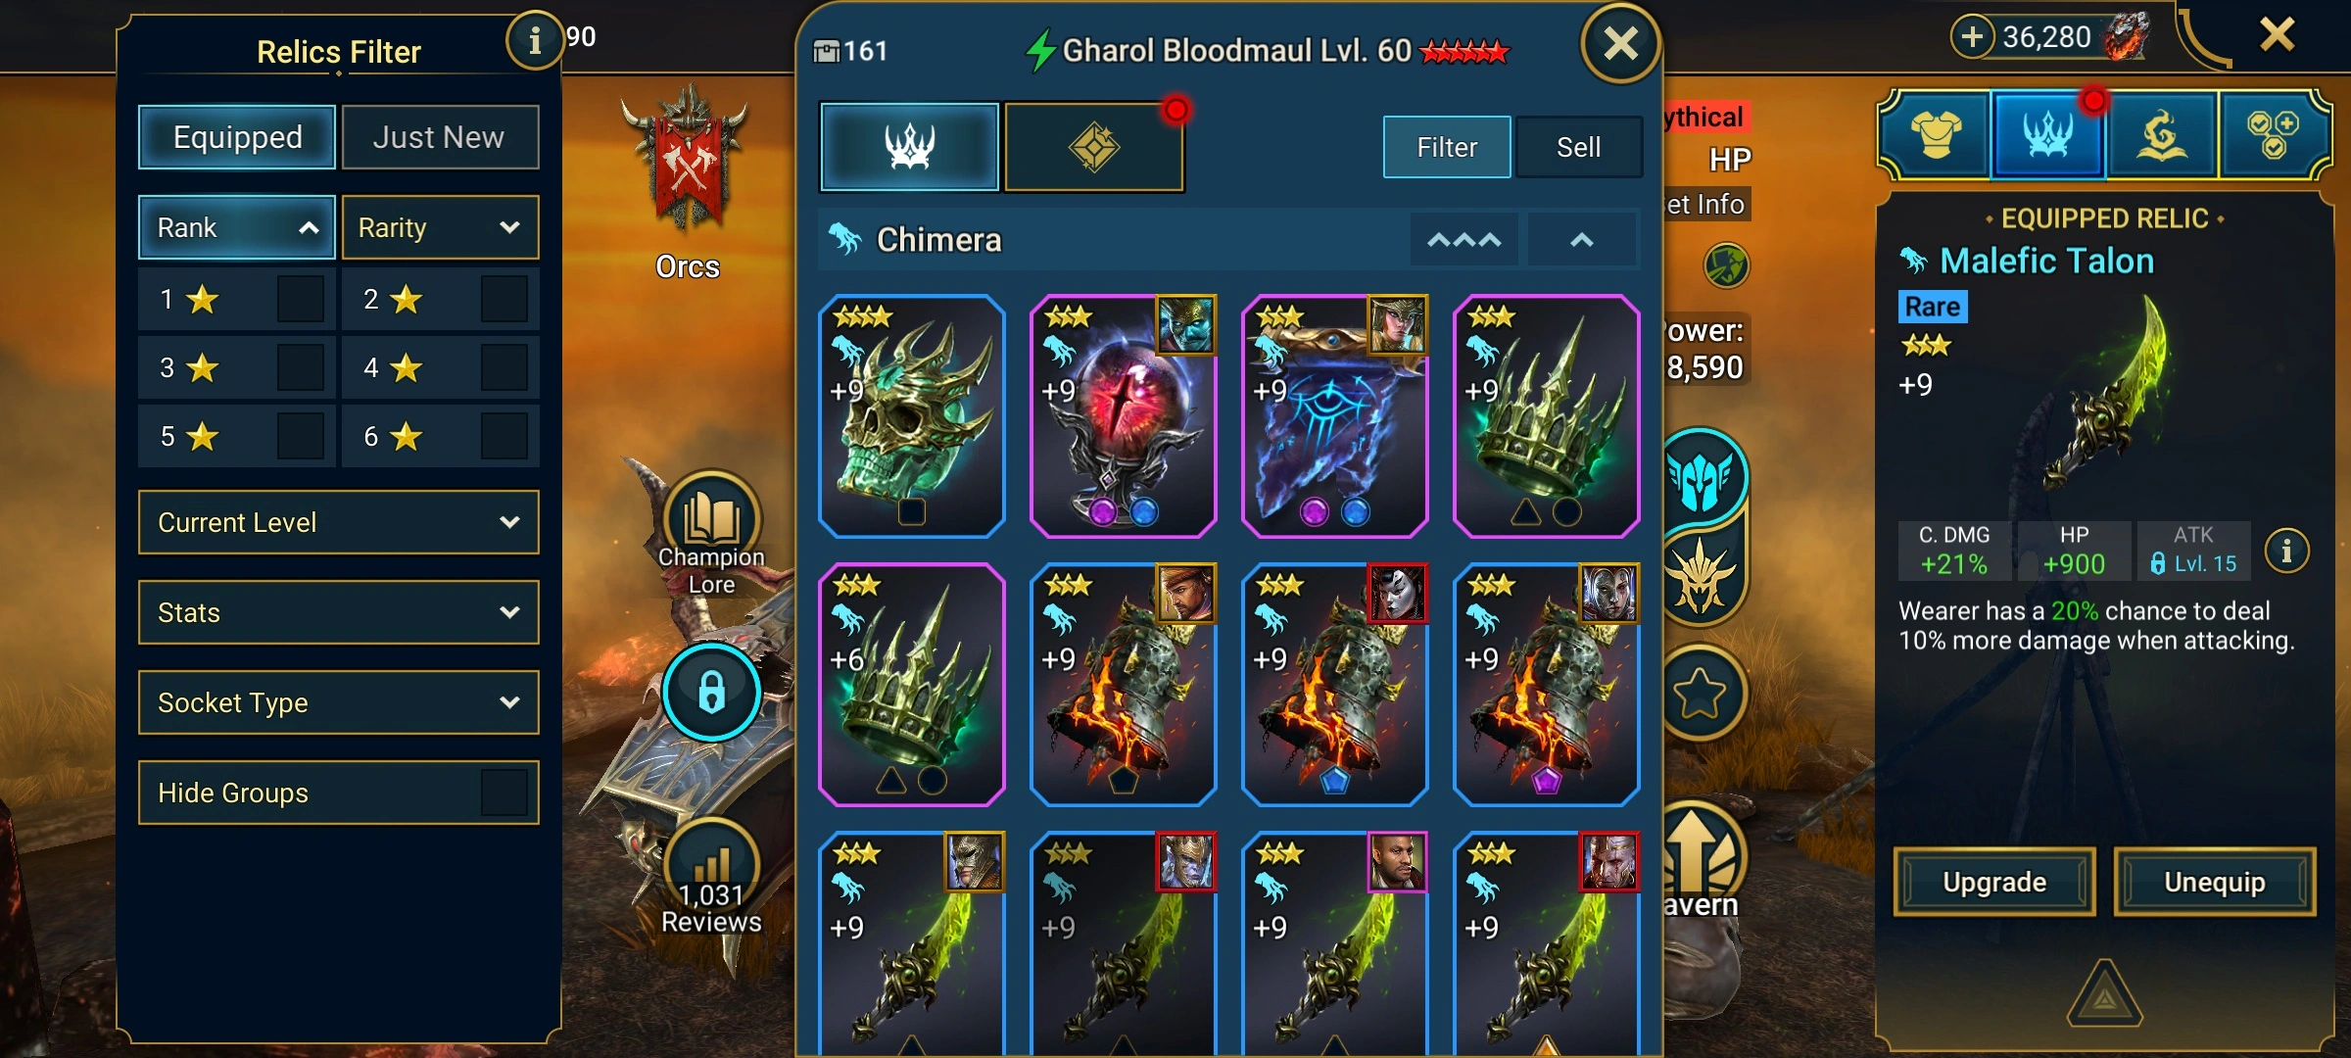The height and width of the screenshot is (1058, 2351).
Task: Collapse the Chimera relic group
Action: tap(1582, 240)
